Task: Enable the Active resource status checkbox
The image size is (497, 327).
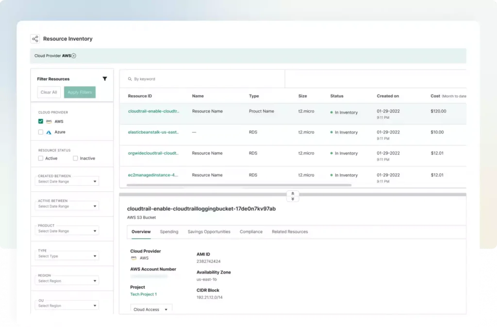Action: coord(41,158)
